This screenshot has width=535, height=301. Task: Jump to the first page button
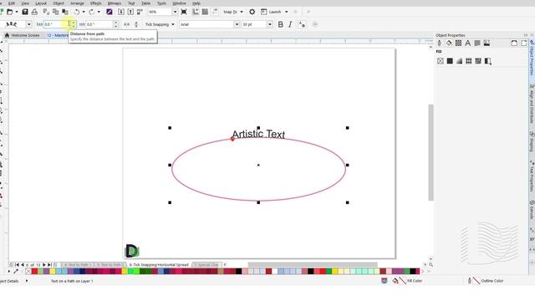[17, 265]
